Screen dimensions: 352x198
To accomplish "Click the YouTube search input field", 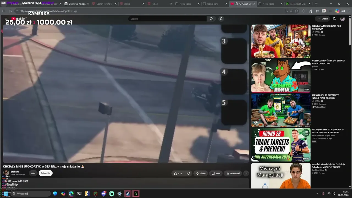I will coord(167,19).
